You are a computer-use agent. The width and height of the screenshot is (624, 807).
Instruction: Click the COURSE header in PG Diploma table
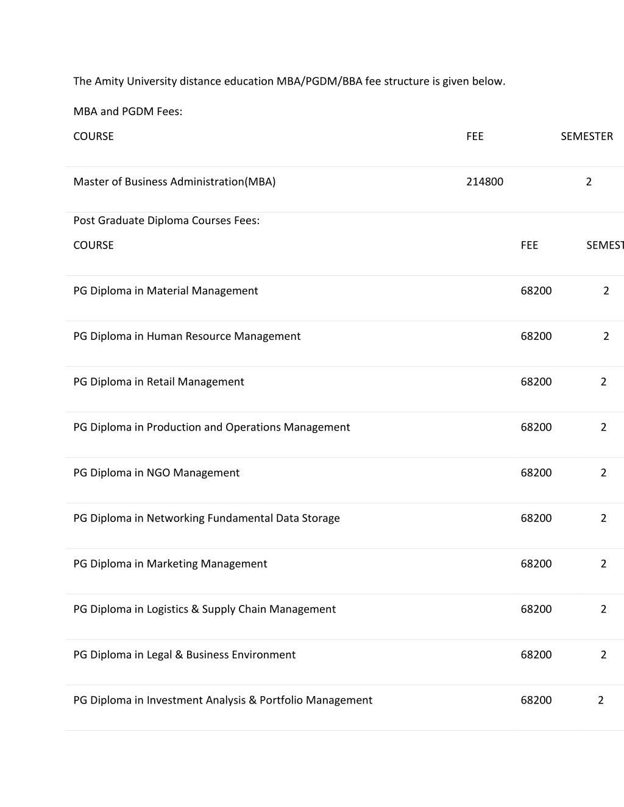93,245
